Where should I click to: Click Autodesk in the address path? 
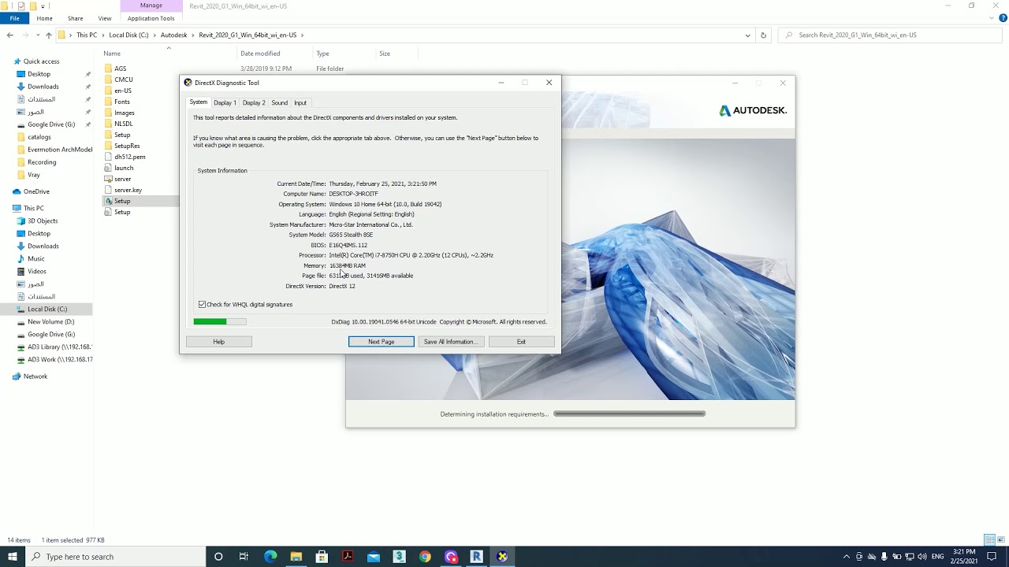(x=173, y=35)
